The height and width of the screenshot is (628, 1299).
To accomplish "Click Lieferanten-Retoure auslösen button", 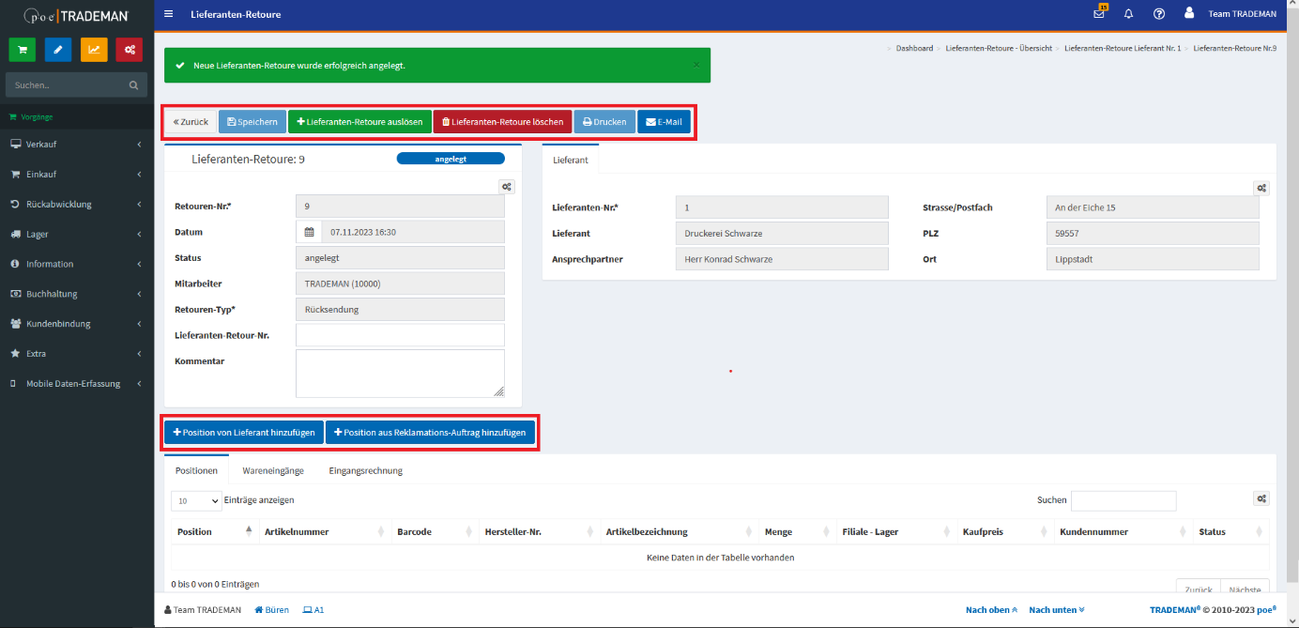I will (x=359, y=122).
